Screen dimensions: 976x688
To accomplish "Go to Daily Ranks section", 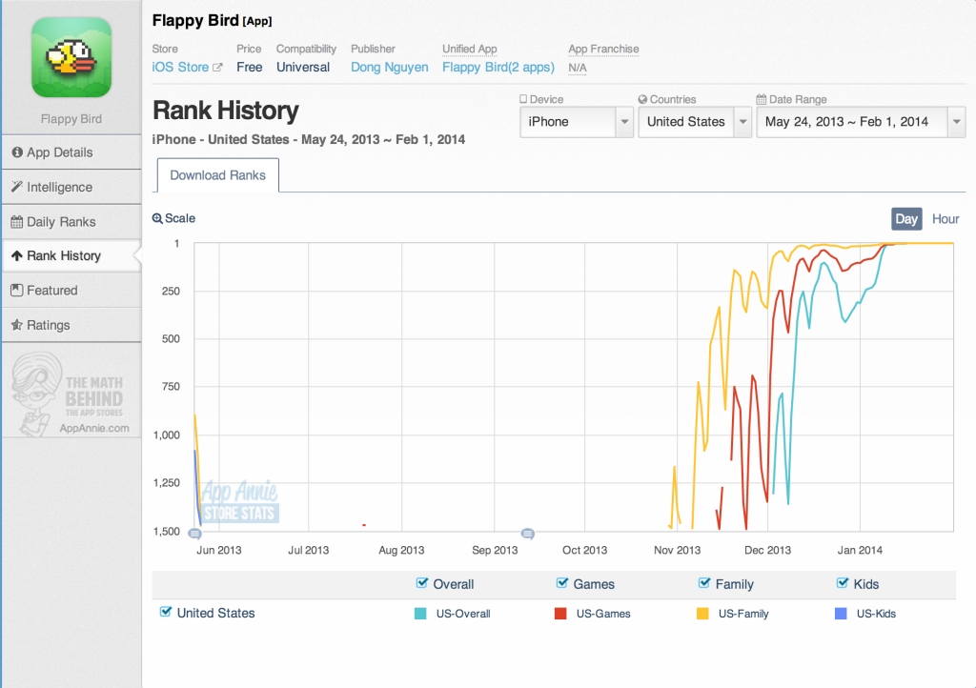I will pyautogui.click(x=71, y=222).
